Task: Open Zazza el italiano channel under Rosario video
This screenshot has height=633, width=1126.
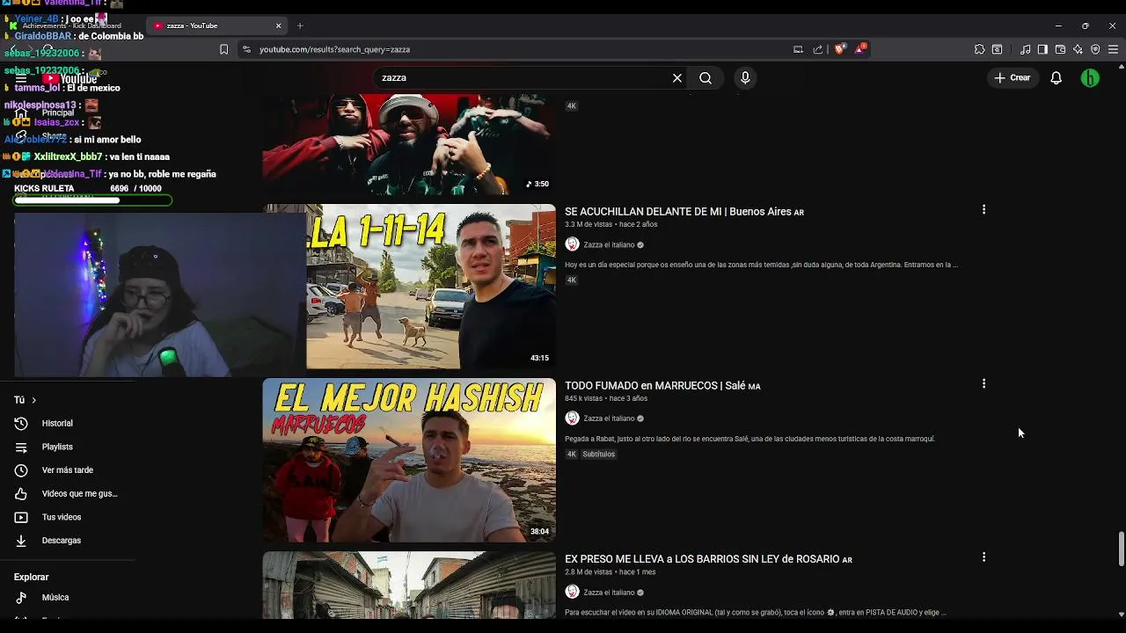Action: (x=609, y=593)
